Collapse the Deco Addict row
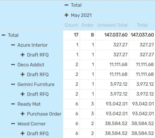The height and width of the screenshot is (138, 155). click(28, 65)
